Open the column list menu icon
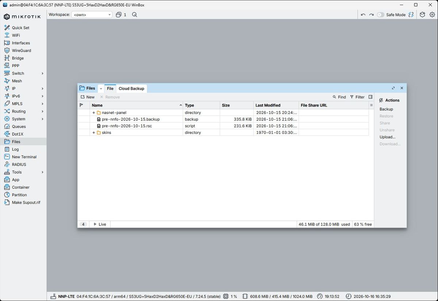This screenshot has height=301, width=438. click(x=371, y=105)
